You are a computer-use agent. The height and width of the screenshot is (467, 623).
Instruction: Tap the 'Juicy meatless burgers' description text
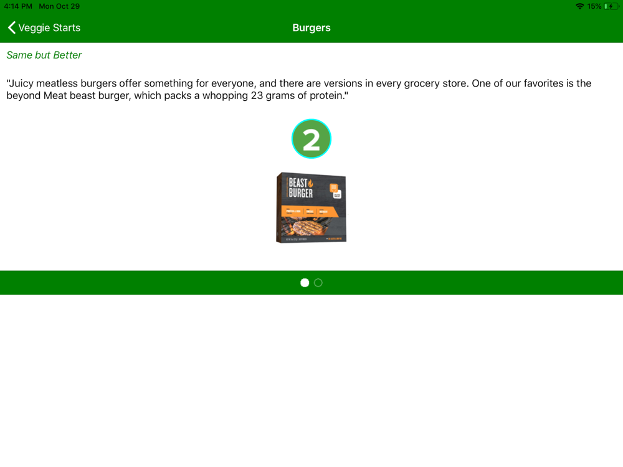299,89
